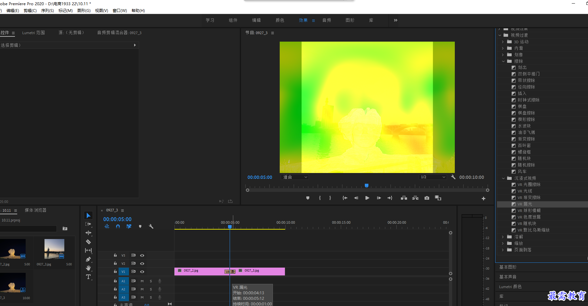Switch to 颜色 workspace

(x=280, y=20)
